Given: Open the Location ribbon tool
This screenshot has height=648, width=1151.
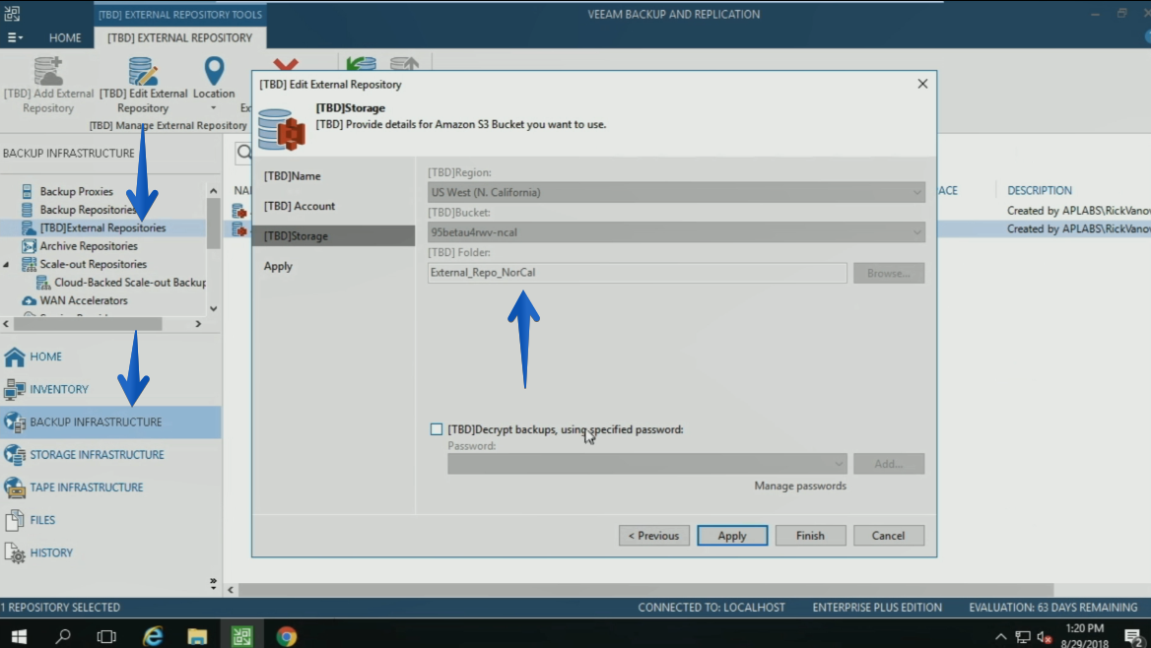Looking at the screenshot, I should click(214, 83).
